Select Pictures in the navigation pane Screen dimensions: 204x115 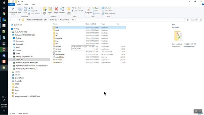[x=18, y=50]
